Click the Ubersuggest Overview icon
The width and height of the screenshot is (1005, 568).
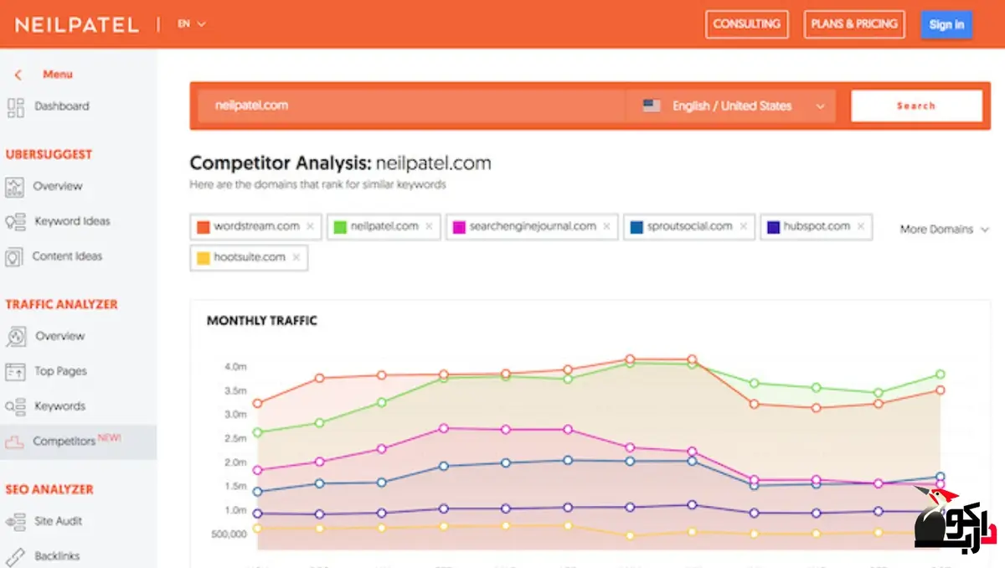tap(15, 186)
